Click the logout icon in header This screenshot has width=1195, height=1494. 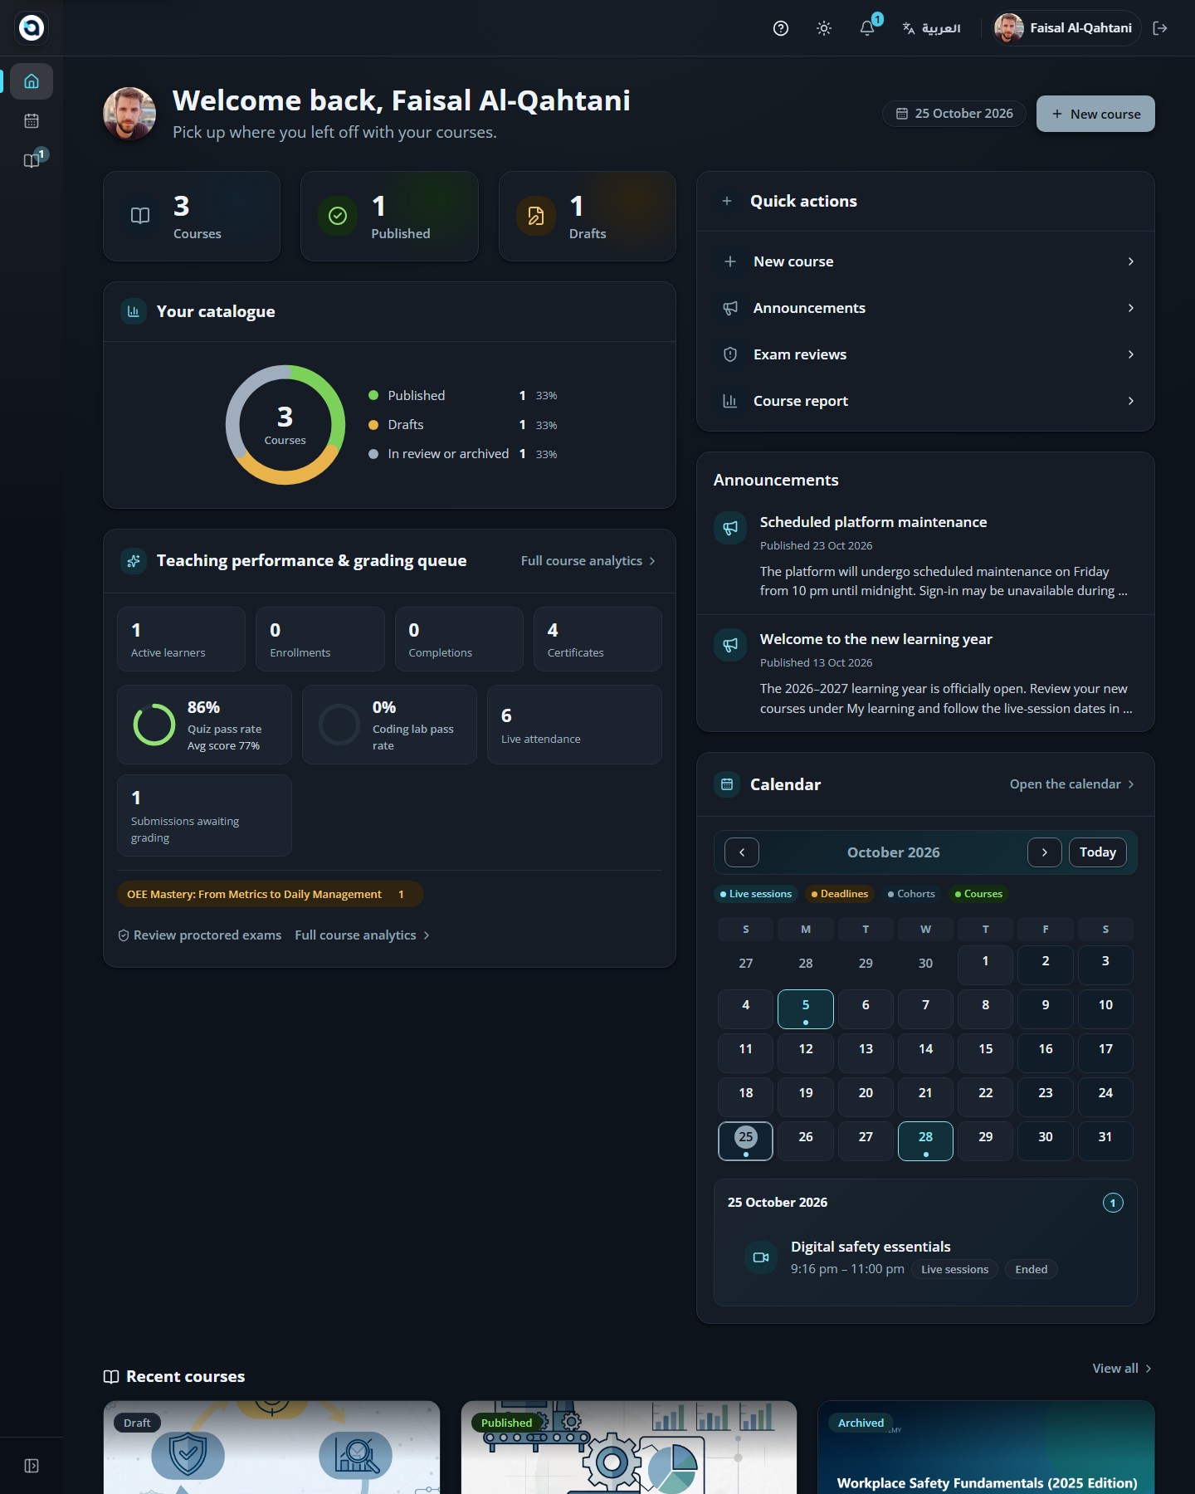[1160, 28]
